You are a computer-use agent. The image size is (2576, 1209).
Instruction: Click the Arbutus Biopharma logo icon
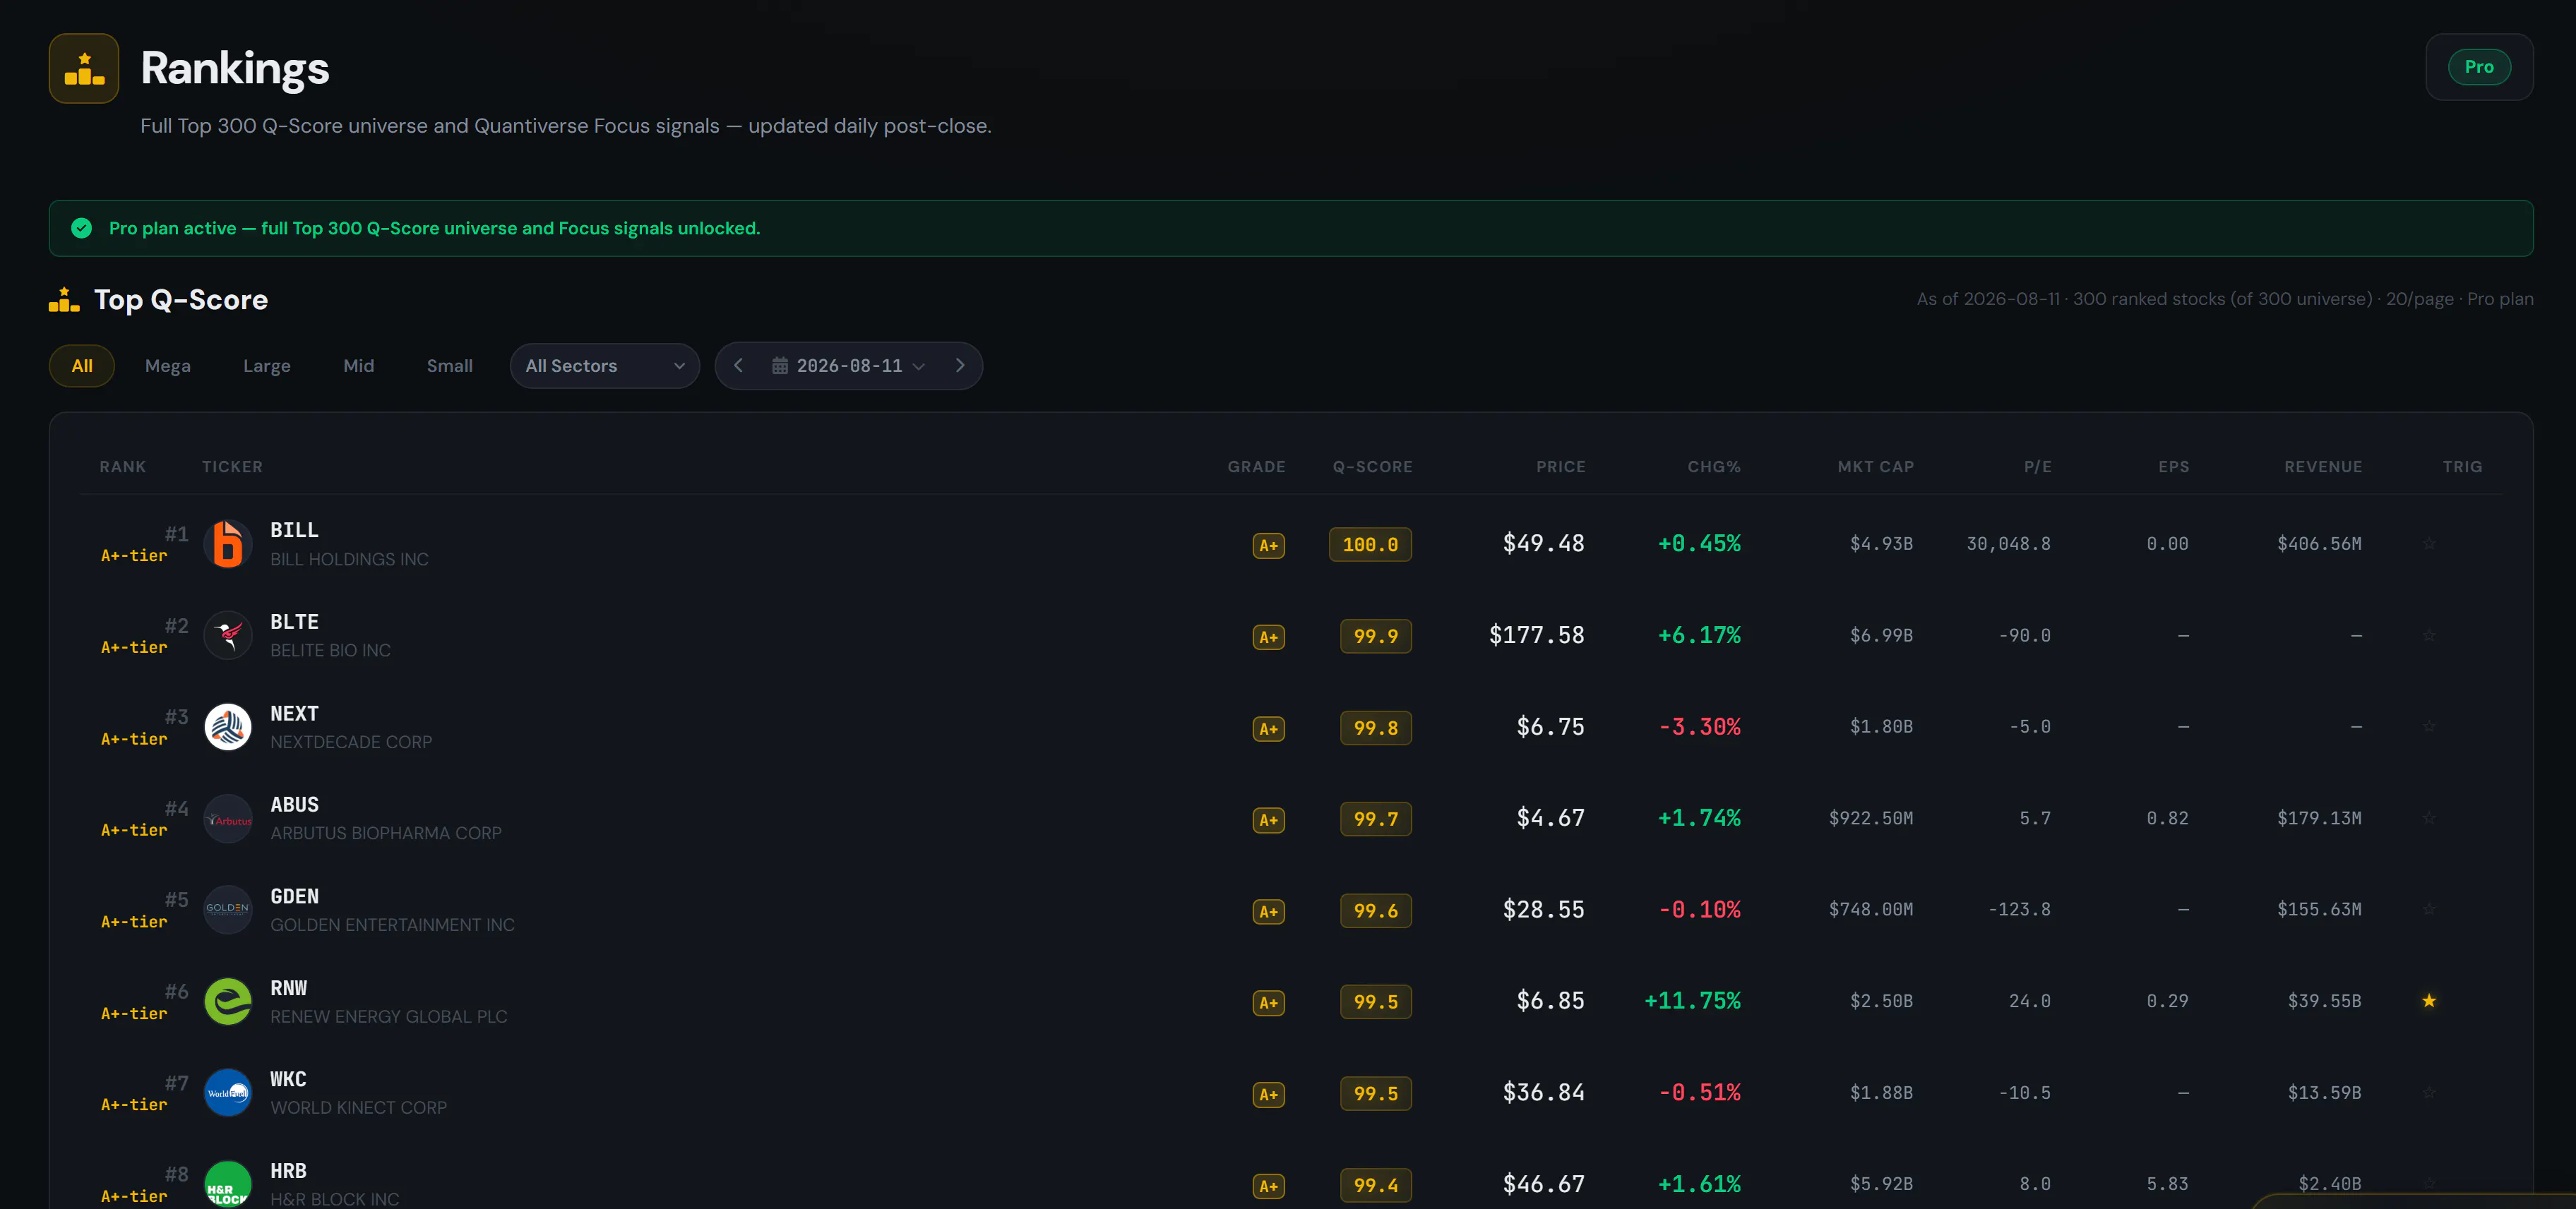tap(228, 818)
